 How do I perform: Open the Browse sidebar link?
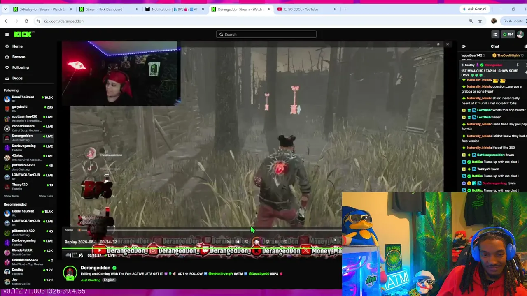click(19, 57)
